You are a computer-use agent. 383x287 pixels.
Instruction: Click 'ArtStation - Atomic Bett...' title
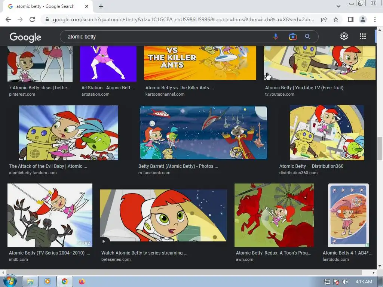coord(107,87)
